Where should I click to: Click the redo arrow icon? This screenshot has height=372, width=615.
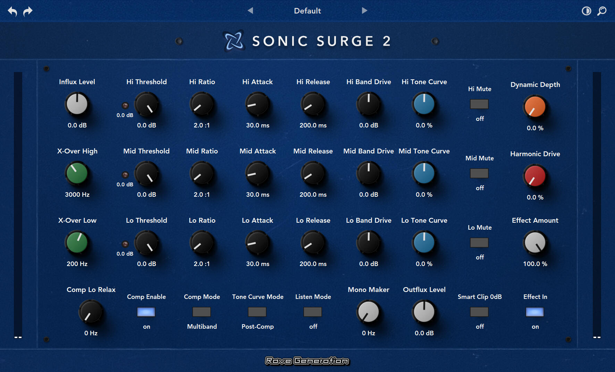pyautogui.click(x=27, y=11)
